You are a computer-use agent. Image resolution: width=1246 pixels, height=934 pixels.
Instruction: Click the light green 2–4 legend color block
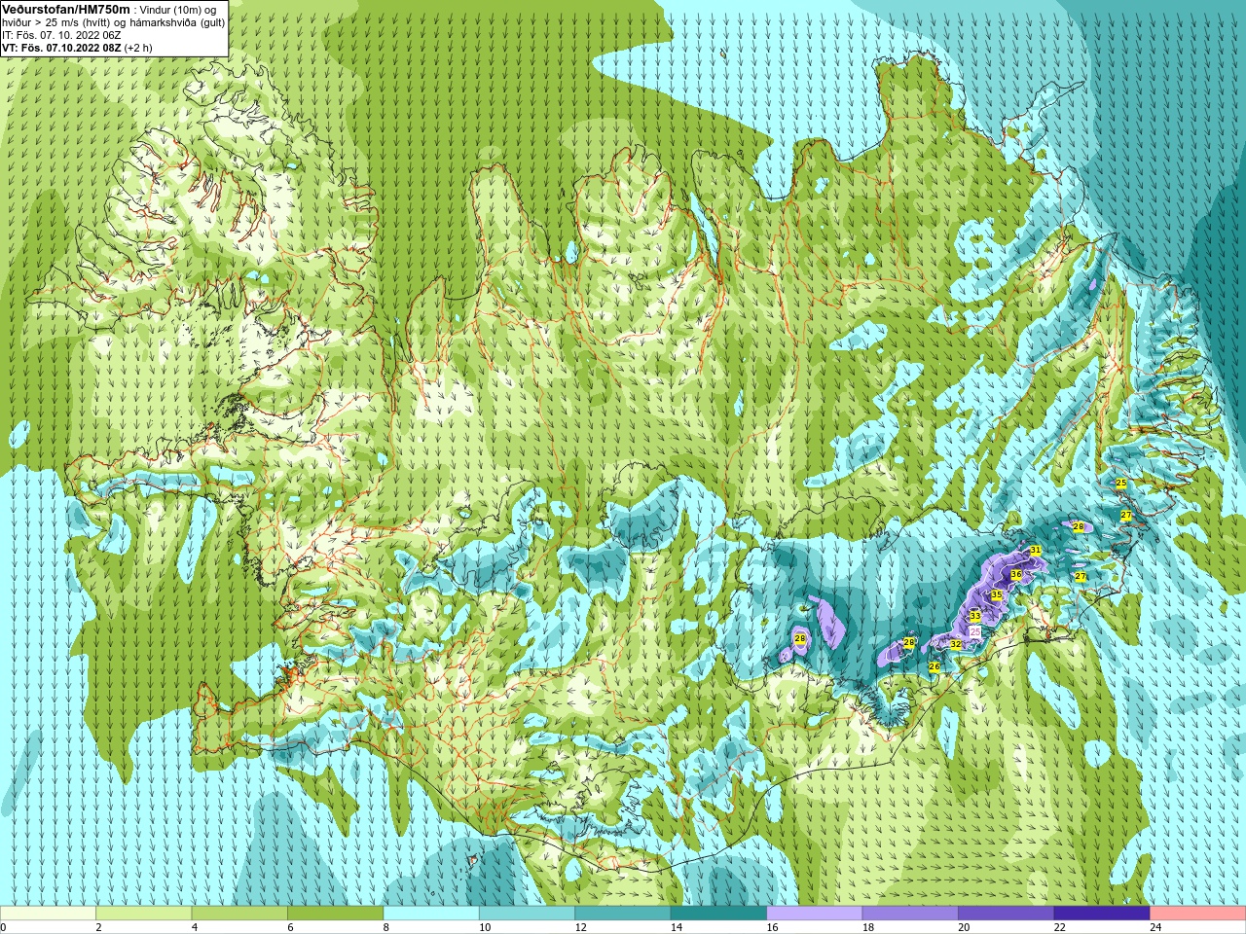click(144, 914)
